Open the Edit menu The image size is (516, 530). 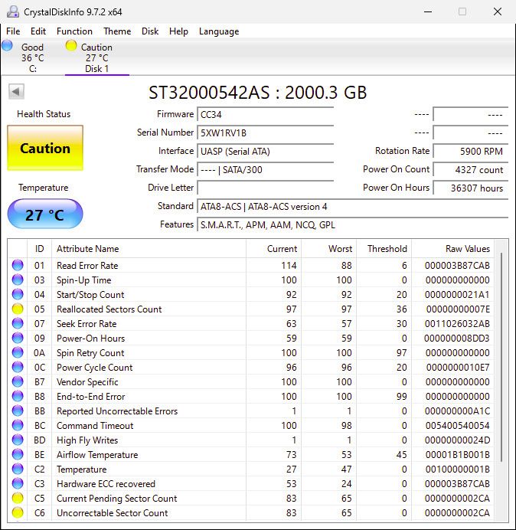tap(38, 31)
